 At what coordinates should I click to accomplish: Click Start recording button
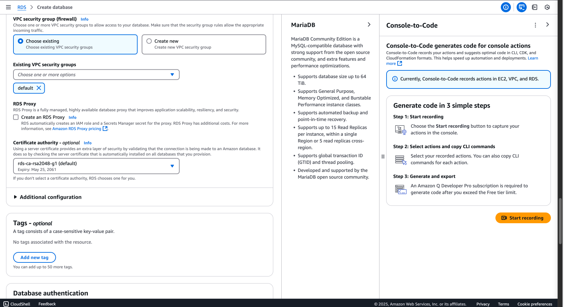(523, 218)
